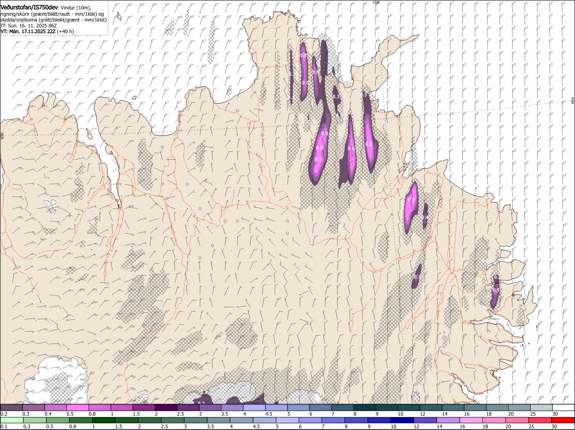575x430 pixels.
Task: Click the 'VT: Mán. 17.11.2025 22Z (+40 h)' line
Action: pos(37,31)
